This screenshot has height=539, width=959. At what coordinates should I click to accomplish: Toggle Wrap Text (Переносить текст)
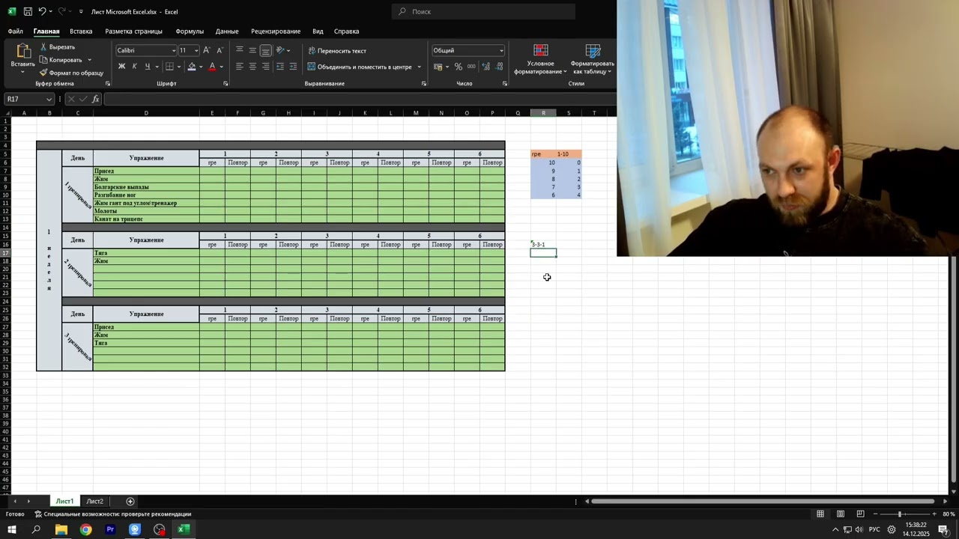tap(337, 50)
